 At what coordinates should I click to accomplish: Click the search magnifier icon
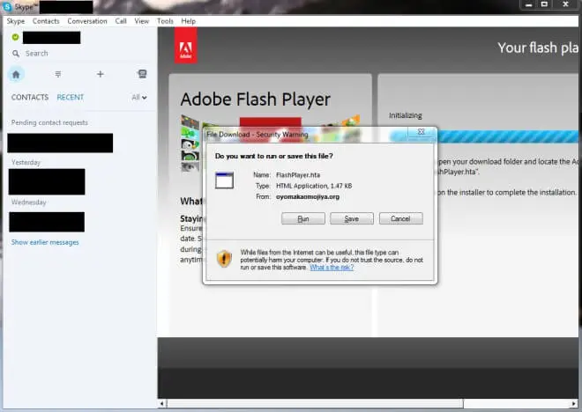coord(16,54)
